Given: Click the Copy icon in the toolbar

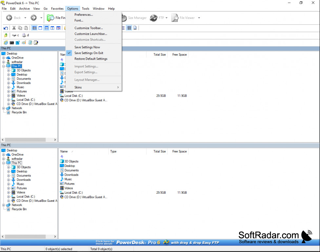Looking at the screenshot, I should pos(20,28).
